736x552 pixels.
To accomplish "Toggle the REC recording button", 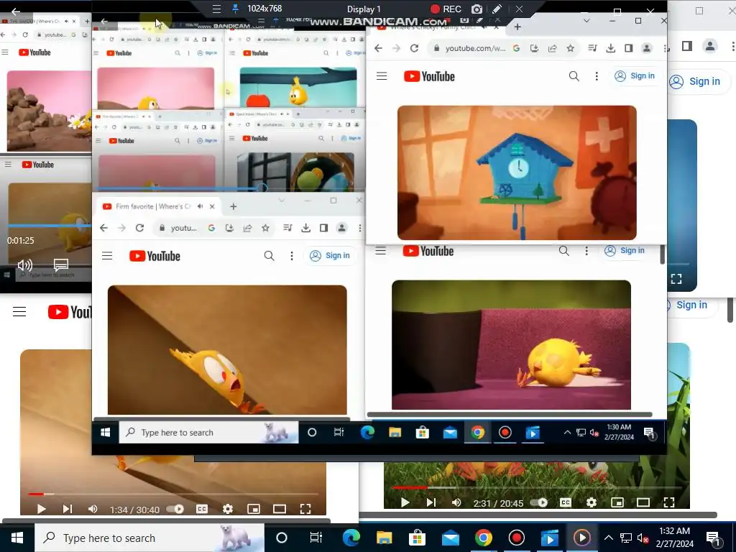I will pos(446,9).
